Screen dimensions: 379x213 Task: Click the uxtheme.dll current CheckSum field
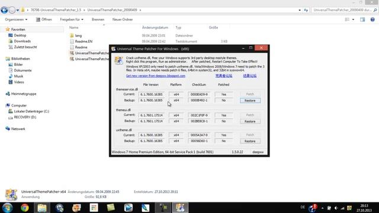199,135
